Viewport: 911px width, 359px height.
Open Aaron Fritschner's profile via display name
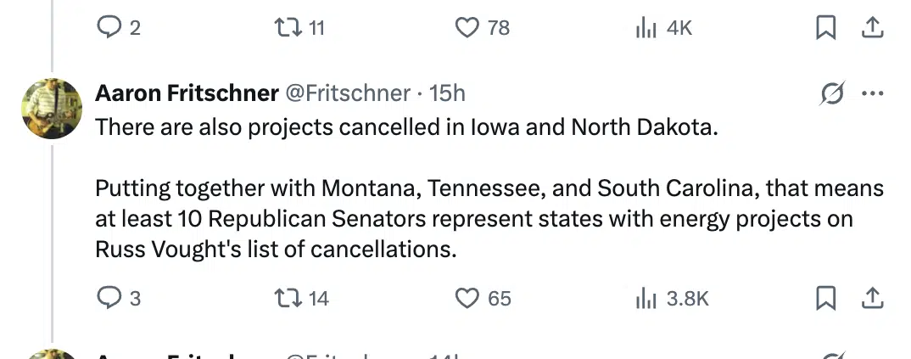coord(187,93)
